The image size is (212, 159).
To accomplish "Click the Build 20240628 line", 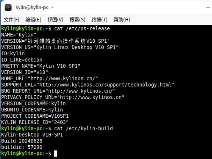I will (x=22, y=141).
